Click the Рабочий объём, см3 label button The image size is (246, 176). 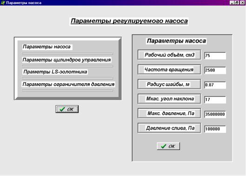169,55
